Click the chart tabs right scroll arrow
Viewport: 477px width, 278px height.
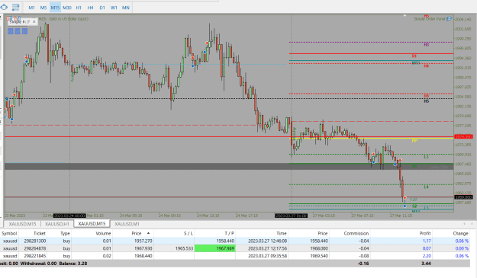click(472, 224)
